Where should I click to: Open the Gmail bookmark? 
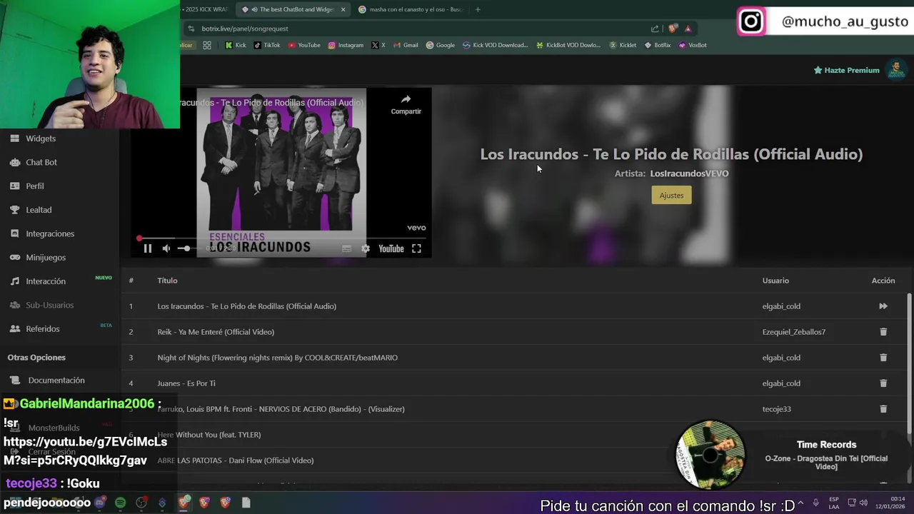click(406, 45)
